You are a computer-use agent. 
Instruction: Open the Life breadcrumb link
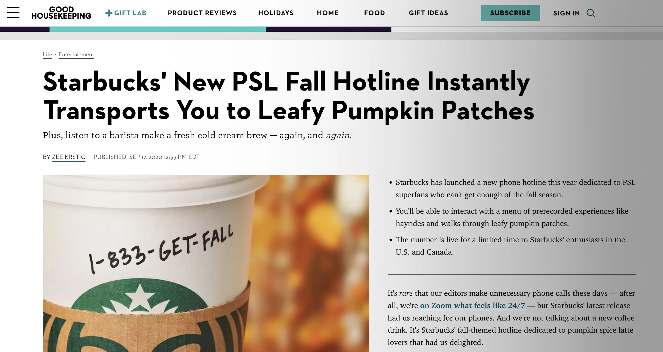point(47,54)
